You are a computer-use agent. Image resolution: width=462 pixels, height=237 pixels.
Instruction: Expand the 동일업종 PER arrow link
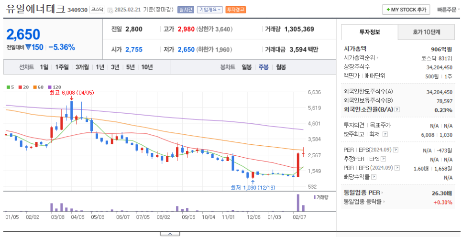coord(382,193)
